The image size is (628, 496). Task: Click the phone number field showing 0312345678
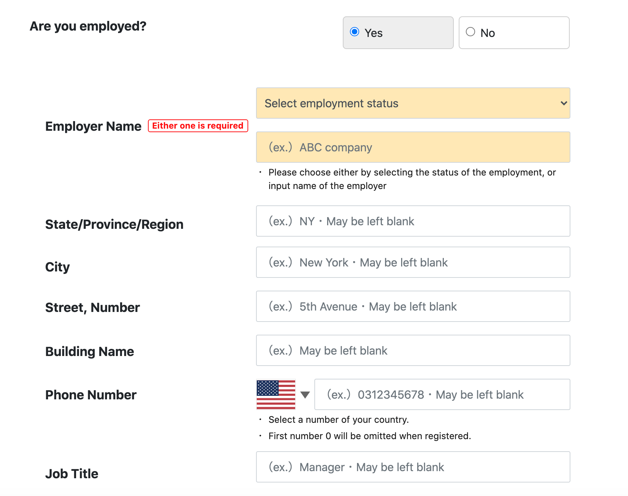point(442,394)
